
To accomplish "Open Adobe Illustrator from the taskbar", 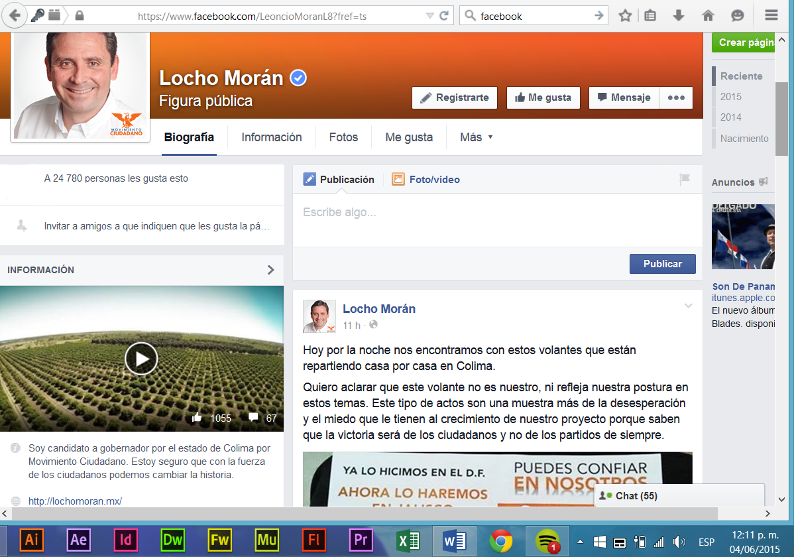I will click(x=31, y=540).
